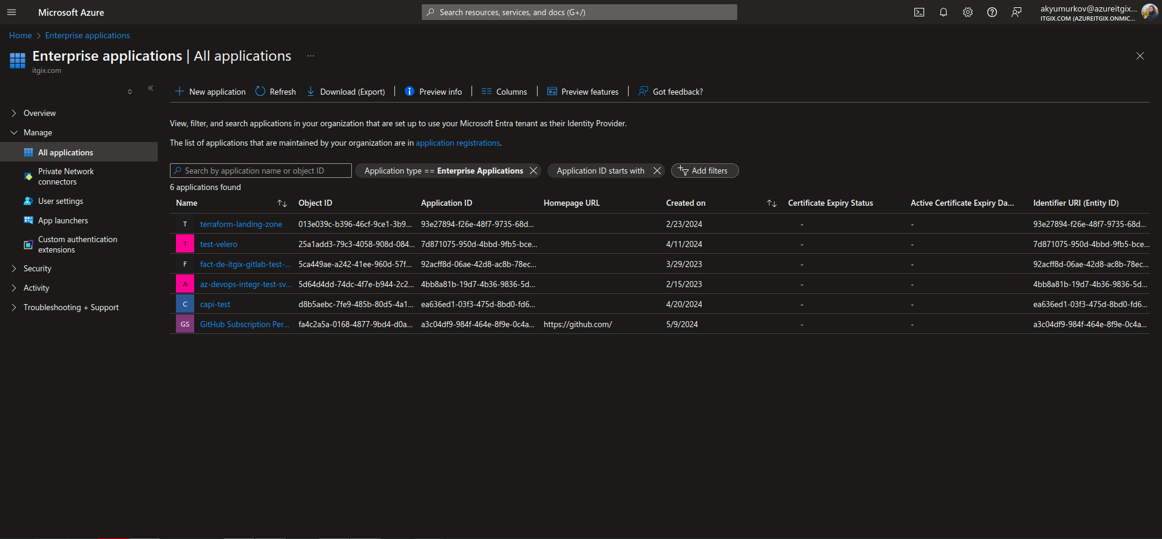
Task: Open Custom authentication extensions
Action: tap(79, 245)
